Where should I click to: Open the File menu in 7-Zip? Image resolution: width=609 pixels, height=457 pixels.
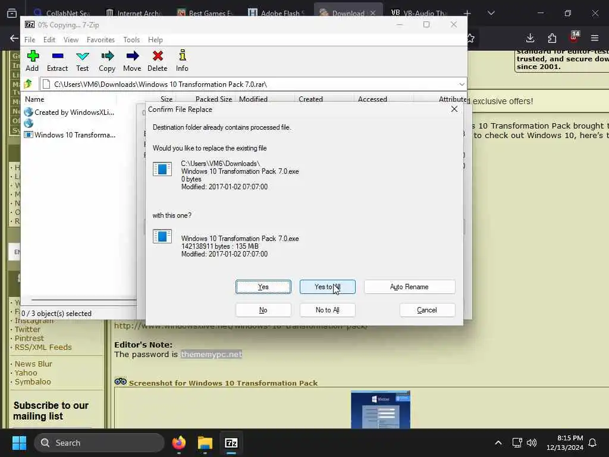pyautogui.click(x=30, y=40)
